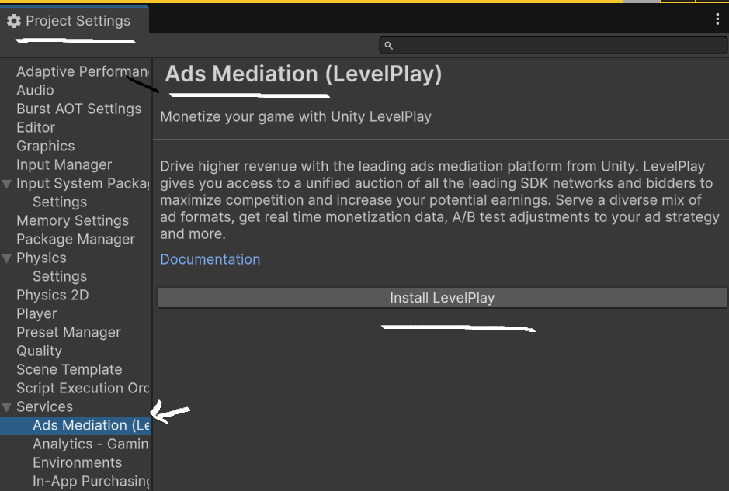Open In-App Purchasing settings
The image size is (729, 491).
[91, 481]
